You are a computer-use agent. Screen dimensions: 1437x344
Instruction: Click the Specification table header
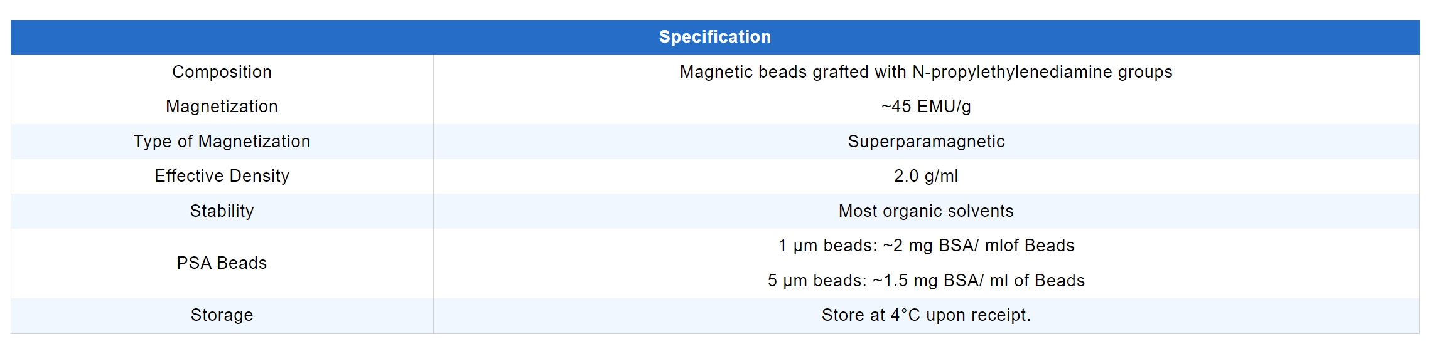714,37
